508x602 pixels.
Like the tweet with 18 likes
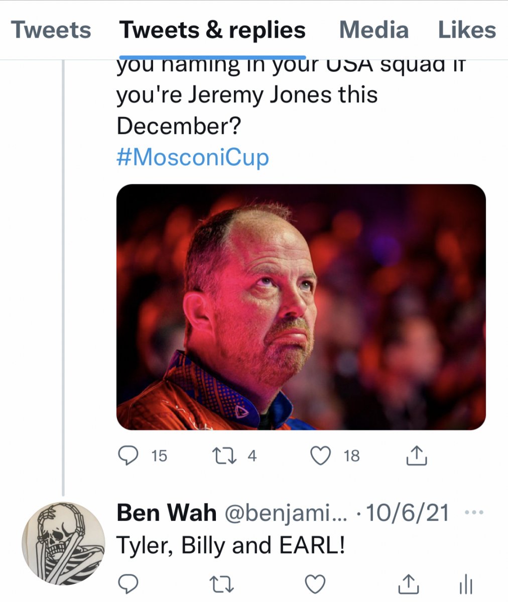[x=321, y=456]
